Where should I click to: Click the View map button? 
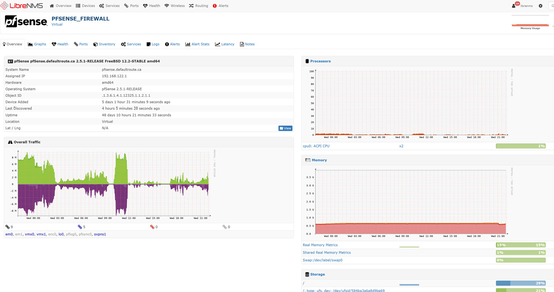click(285, 128)
